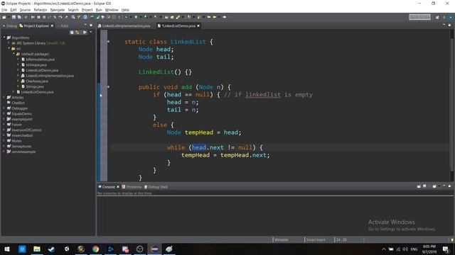The image size is (455, 255).
Task: Click the Open Perspective icon
Action: (437, 17)
